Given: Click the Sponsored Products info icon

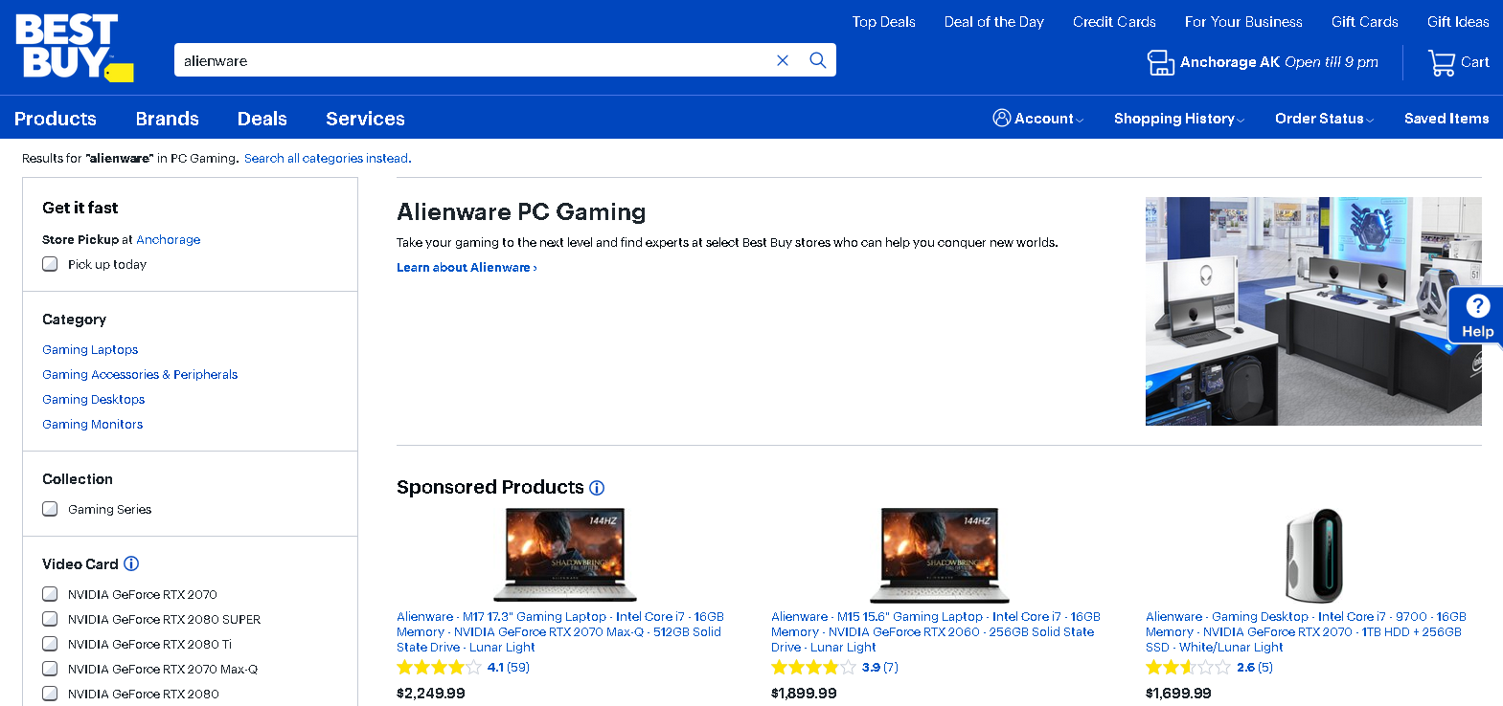Looking at the screenshot, I should 597,488.
